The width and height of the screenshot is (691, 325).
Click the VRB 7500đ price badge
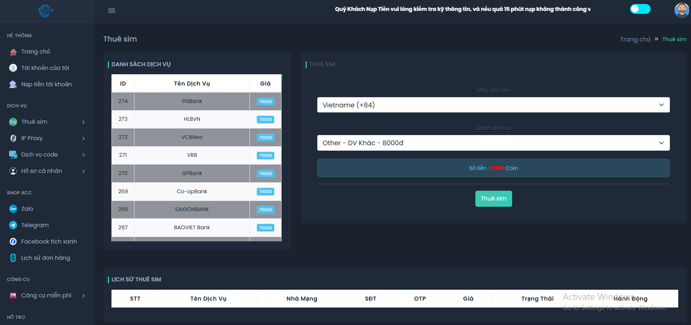coord(266,155)
